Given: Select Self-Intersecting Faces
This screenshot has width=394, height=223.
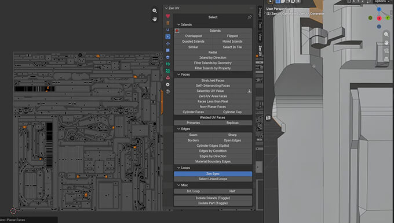Looking at the screenshot, I should pos(213,86).
